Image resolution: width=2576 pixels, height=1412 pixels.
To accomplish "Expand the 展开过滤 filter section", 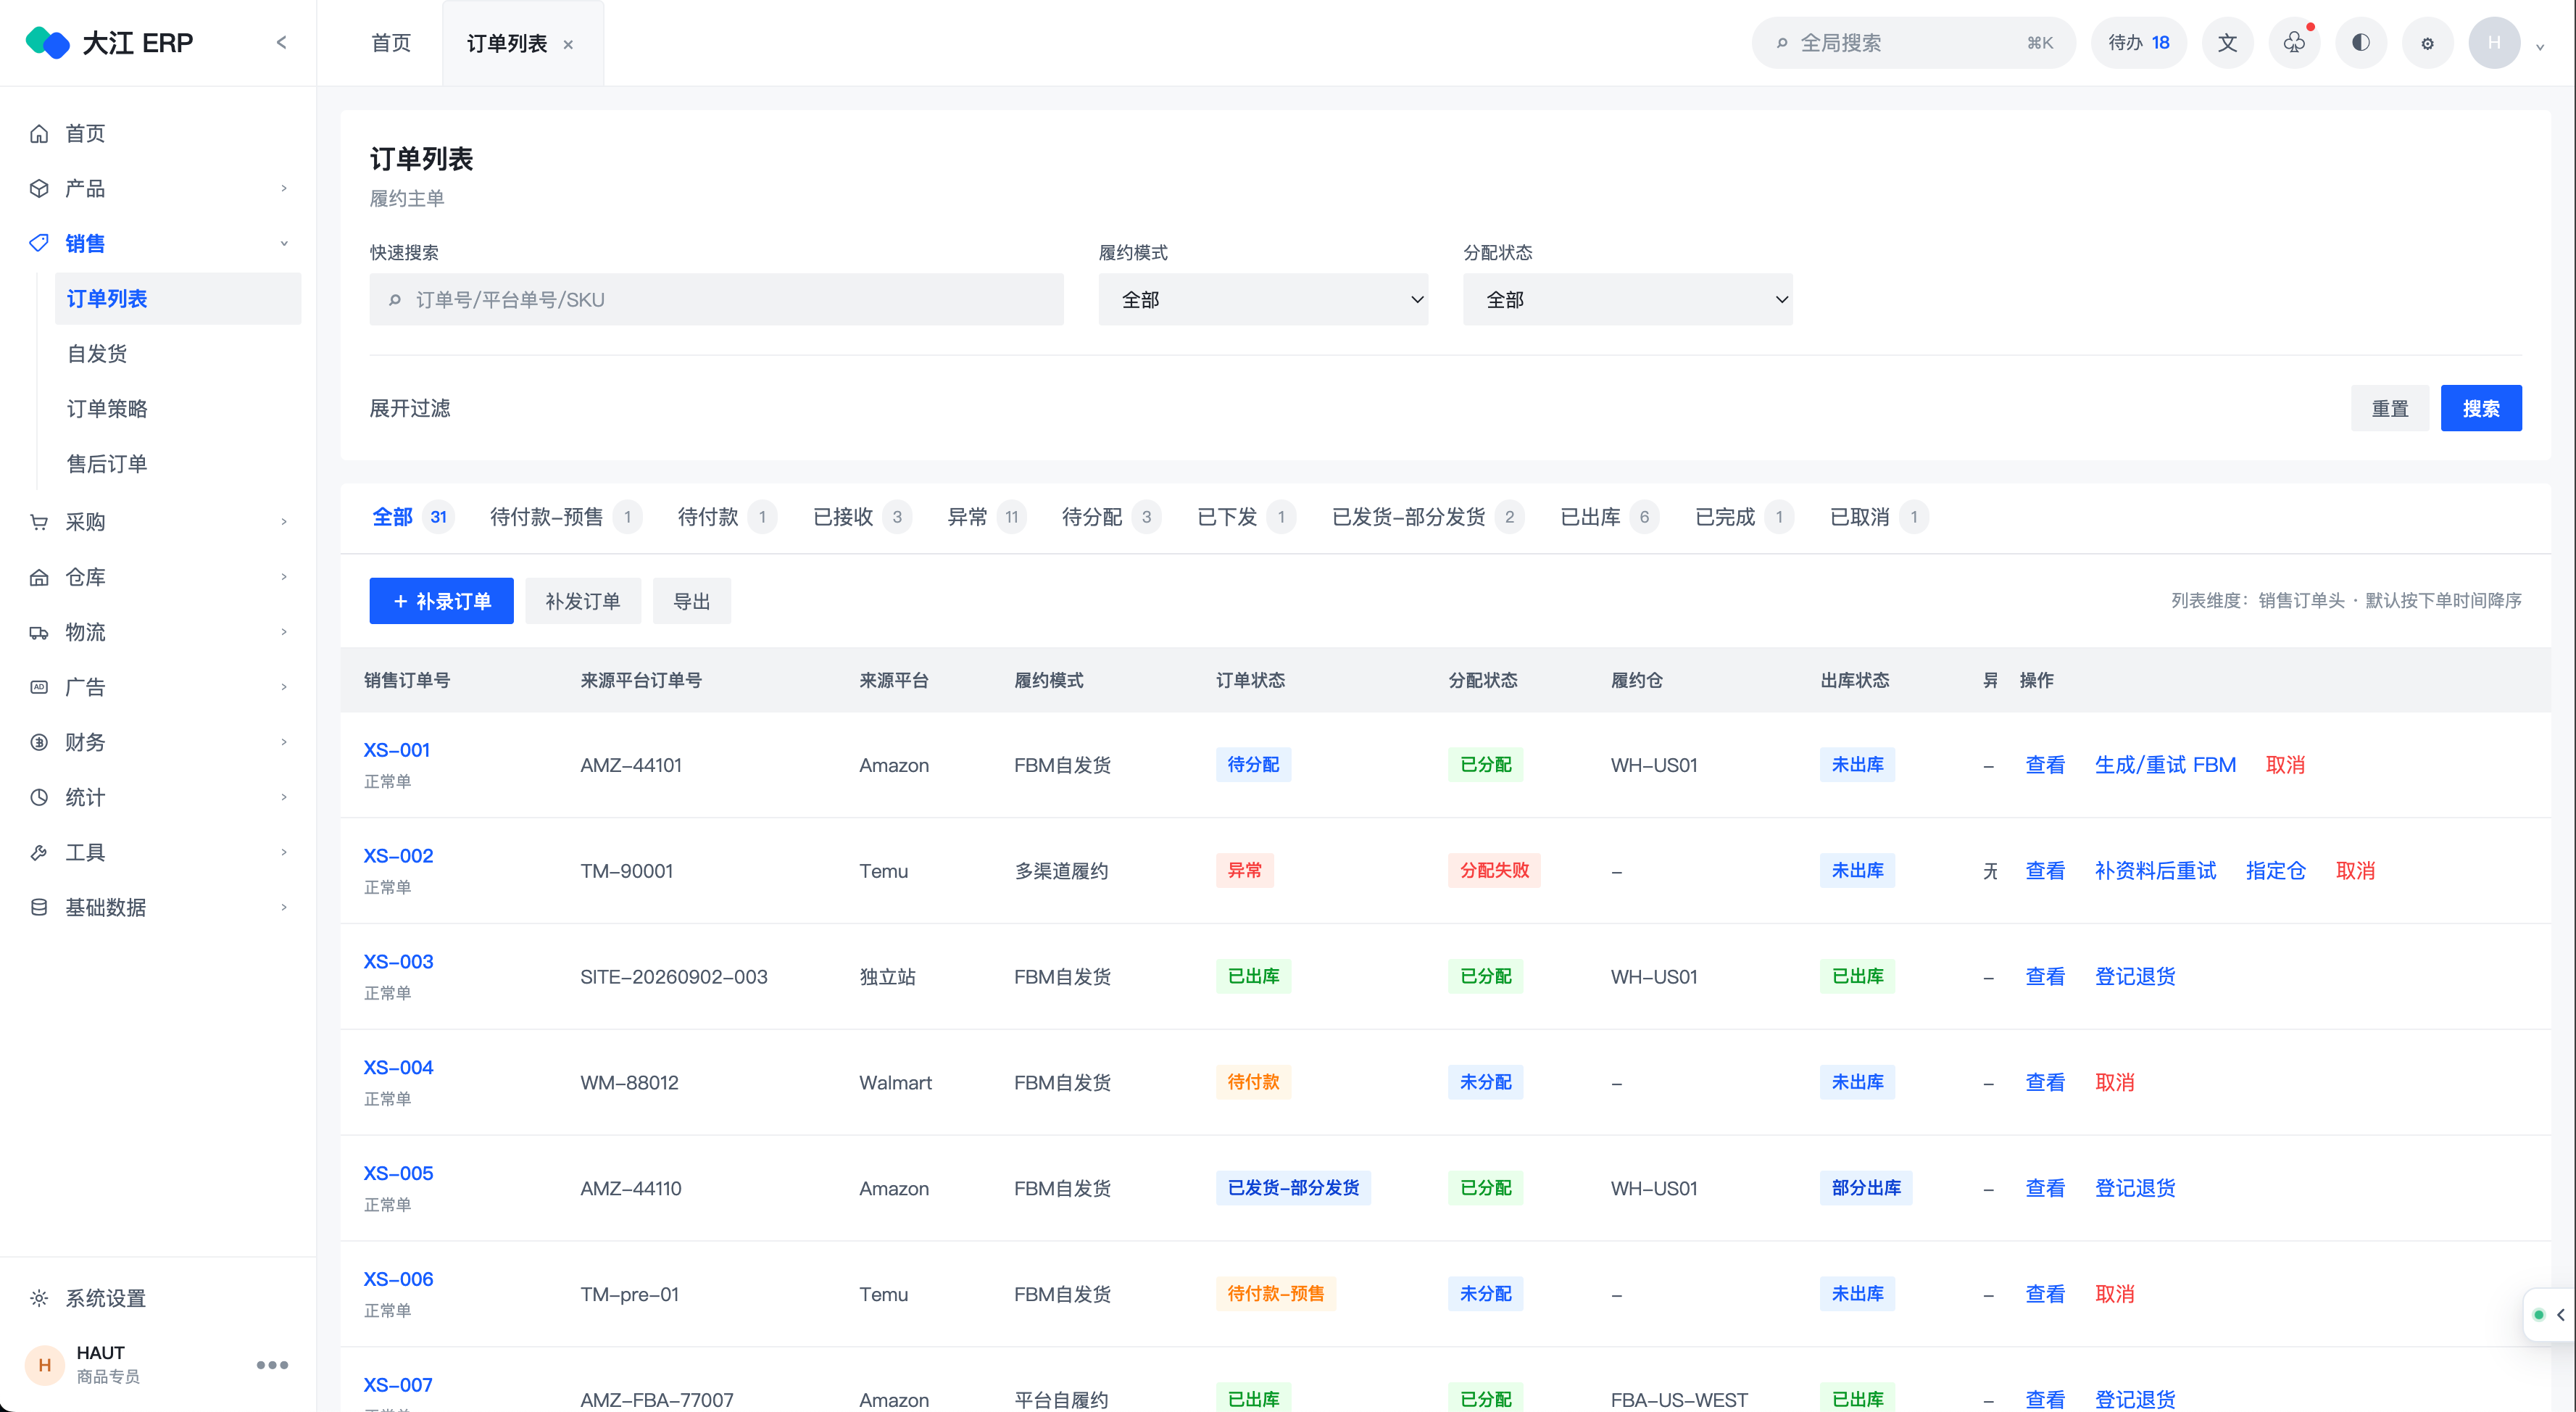I will click(410, 408).
